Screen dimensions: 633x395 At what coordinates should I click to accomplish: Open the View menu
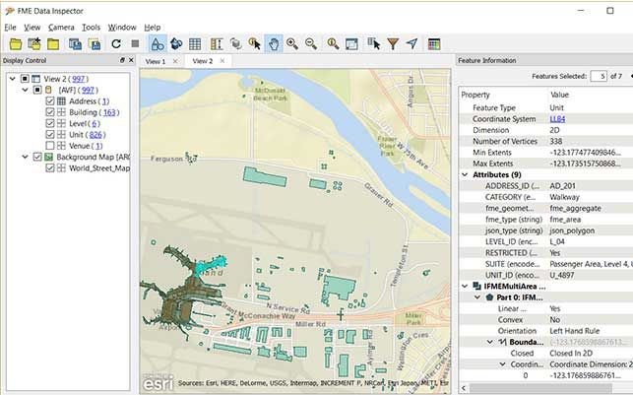pos(32,28)
